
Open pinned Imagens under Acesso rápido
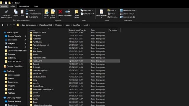tap(11, 43)
